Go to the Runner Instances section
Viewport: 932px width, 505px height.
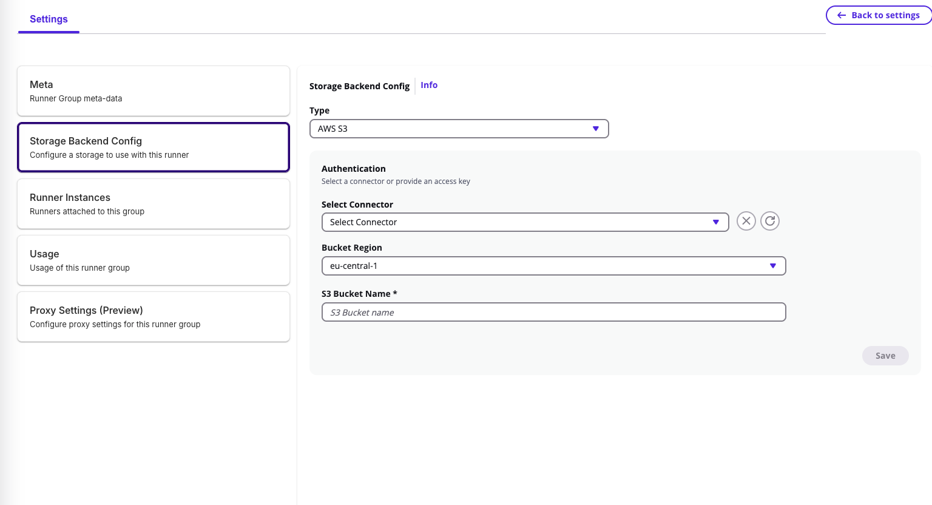pos(154,204)
